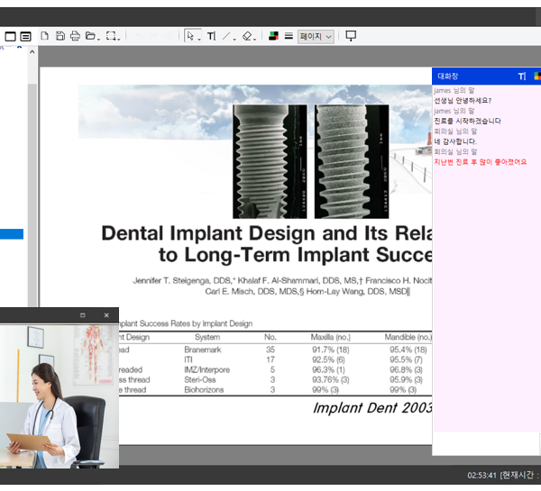Viewport: 541px width, 491px height.
Task: Save the current whiteboard document
Action: (x=60, y=36)
